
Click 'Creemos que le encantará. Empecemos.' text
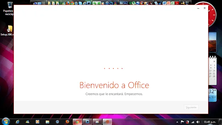(x=114, y=94)
